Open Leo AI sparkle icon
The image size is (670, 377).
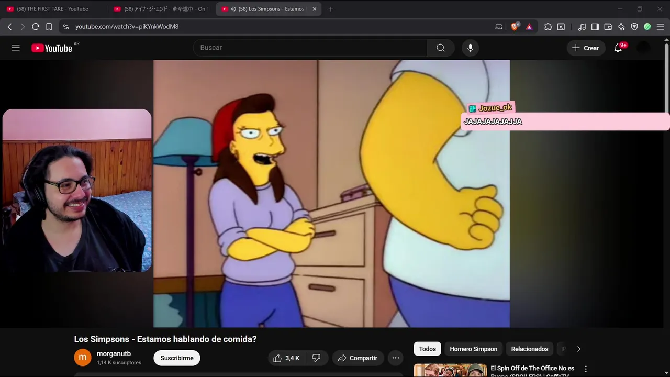click(x=621, y=27)
